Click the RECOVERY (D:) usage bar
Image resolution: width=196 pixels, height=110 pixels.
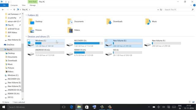[x=89, y=43]
